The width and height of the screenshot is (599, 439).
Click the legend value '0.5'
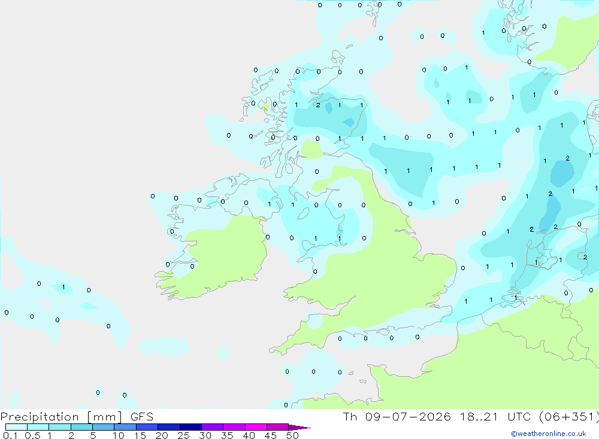pos(32,435)
